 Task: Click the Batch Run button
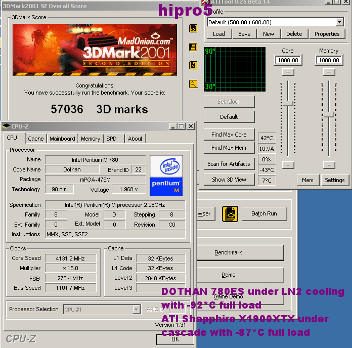tap(264, 213)
